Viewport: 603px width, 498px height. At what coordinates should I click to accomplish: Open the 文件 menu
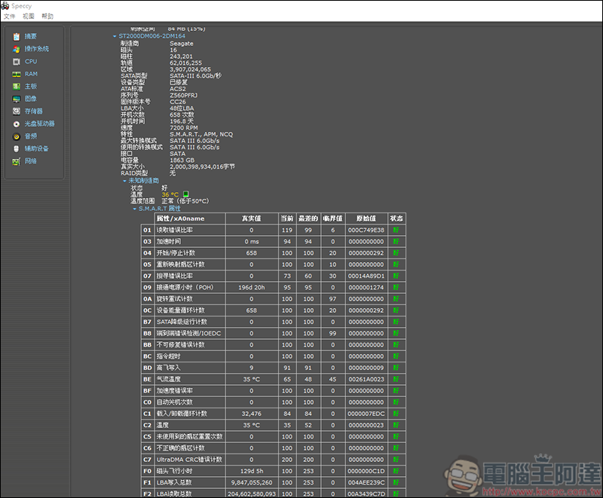pyautogui.click(x=9, y=16)
